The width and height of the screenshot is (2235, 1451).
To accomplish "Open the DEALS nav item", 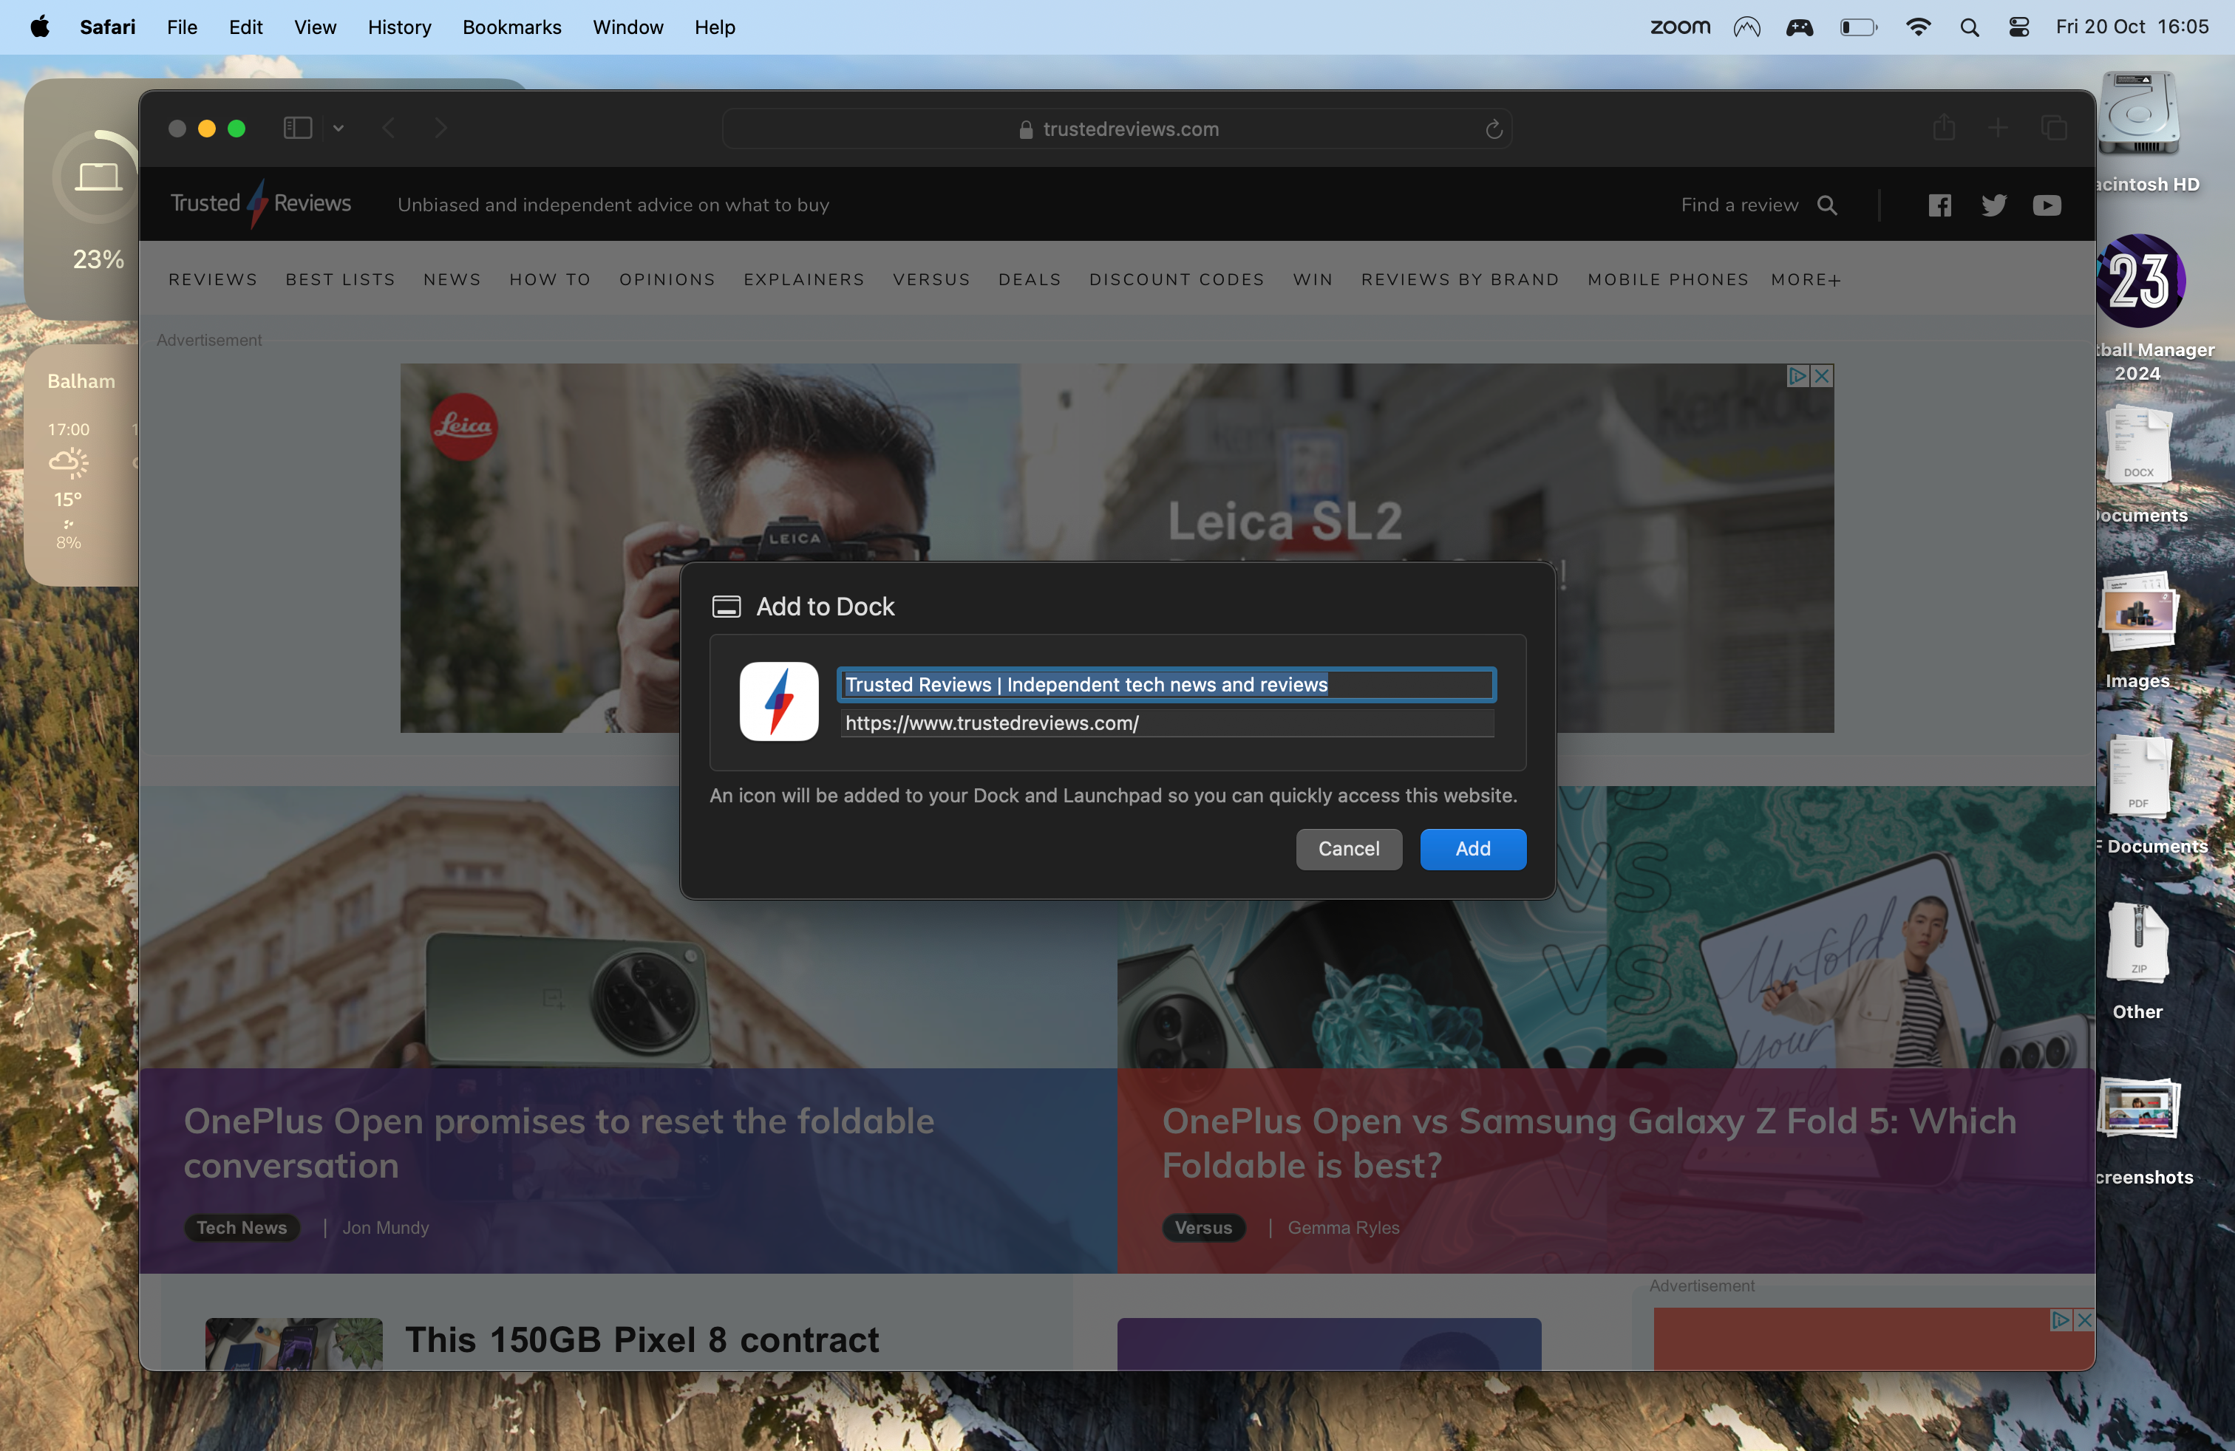I will point(1030,280).
